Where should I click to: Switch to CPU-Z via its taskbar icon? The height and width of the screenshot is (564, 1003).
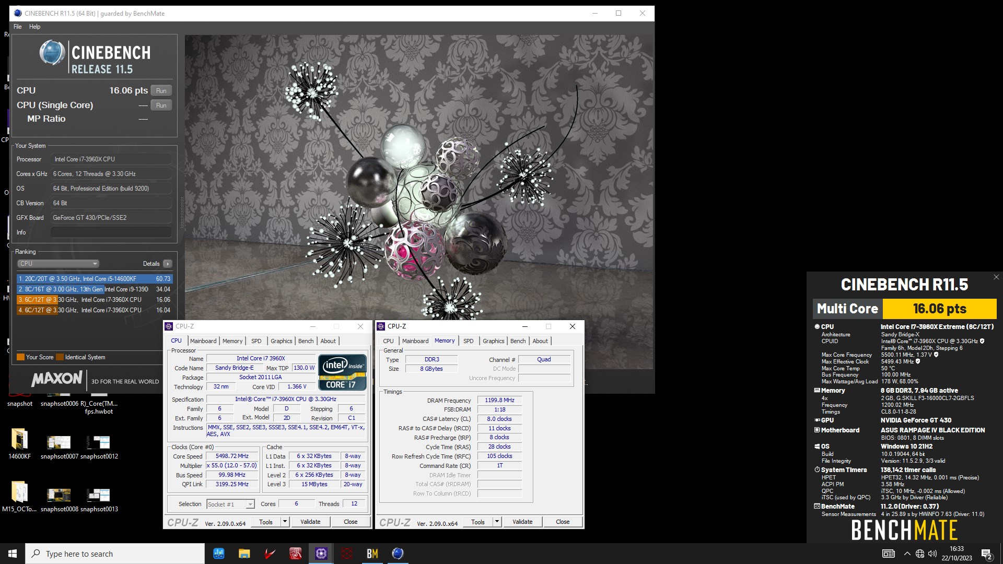(x=321, y=554)
